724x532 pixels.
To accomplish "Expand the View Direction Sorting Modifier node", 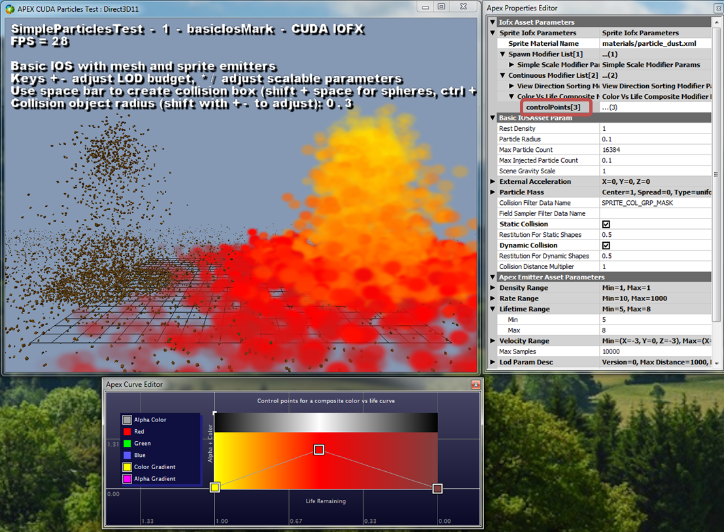I will pos(511,86).
